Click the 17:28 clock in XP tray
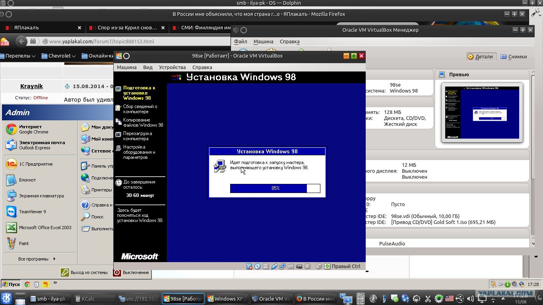 point(533,284)
